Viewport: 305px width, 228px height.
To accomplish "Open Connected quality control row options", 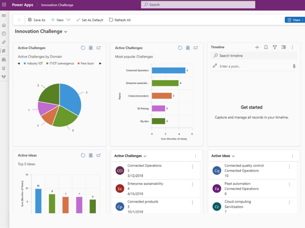I will point(289,166).
